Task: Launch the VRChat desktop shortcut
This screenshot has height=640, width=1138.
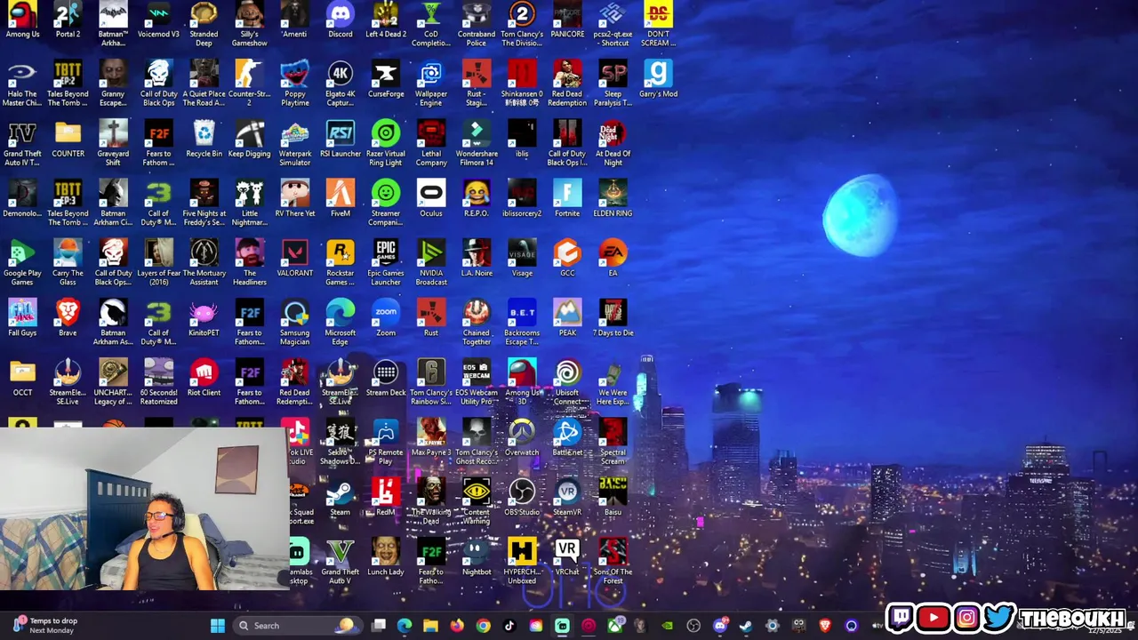Action: [x=567, y=556]
